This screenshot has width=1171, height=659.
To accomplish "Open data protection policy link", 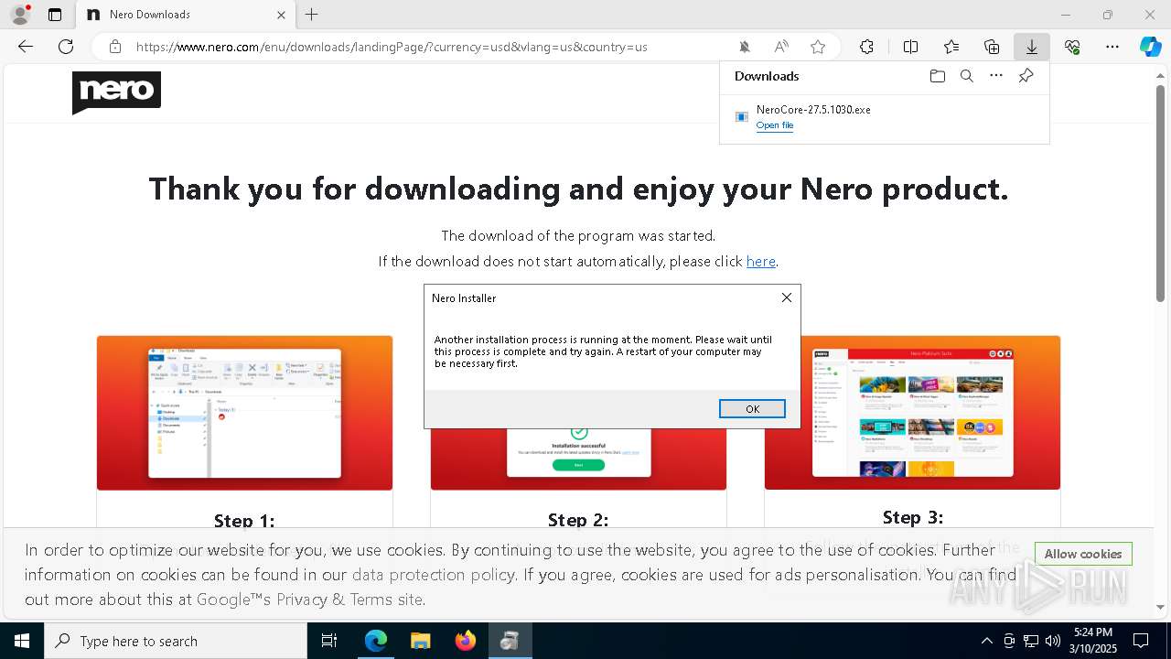I will 433,575.
